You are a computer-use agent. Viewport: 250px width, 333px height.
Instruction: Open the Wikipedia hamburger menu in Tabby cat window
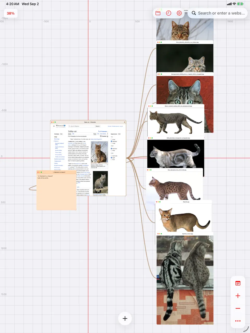[x=54, y=126]
